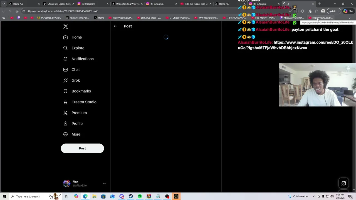
Task: Open the Explore search page
Action: (x=74, y=48)
